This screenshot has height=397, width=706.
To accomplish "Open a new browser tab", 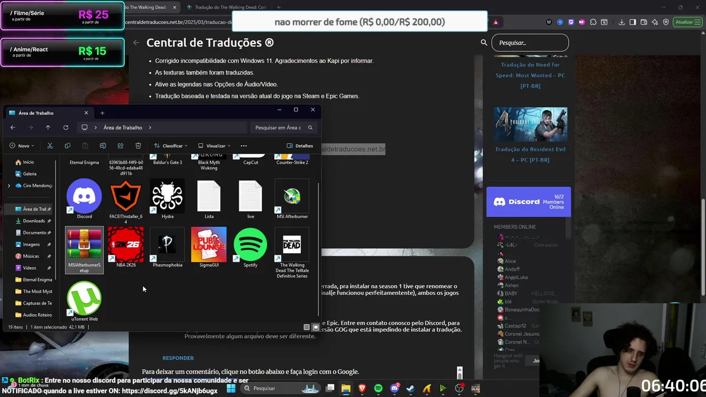I will click(279, 7).
